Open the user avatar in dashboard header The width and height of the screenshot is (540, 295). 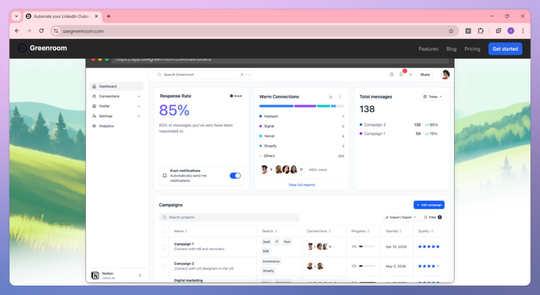click(x=445, y=75)
